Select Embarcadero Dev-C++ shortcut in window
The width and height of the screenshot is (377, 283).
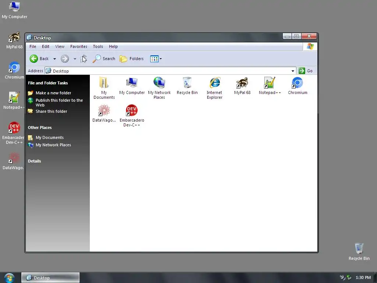(131, 110)
